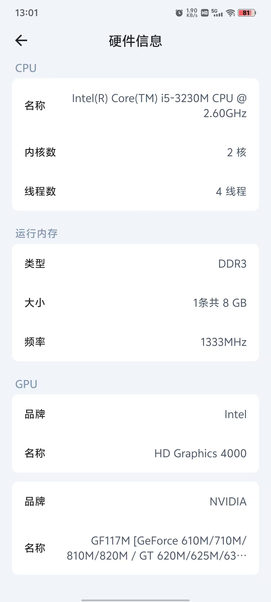
Task: Tap the 硬件信息 page title
Action: (135, 41)
